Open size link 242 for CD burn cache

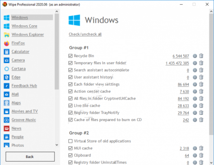[186, 120]
